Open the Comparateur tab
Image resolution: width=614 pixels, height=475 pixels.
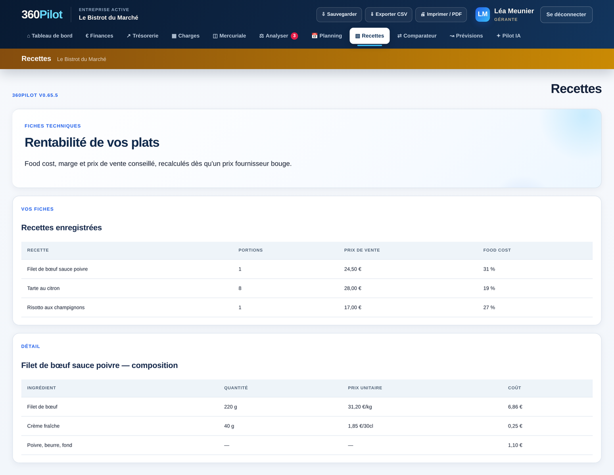pyautogui.click(x=417, y=36)
